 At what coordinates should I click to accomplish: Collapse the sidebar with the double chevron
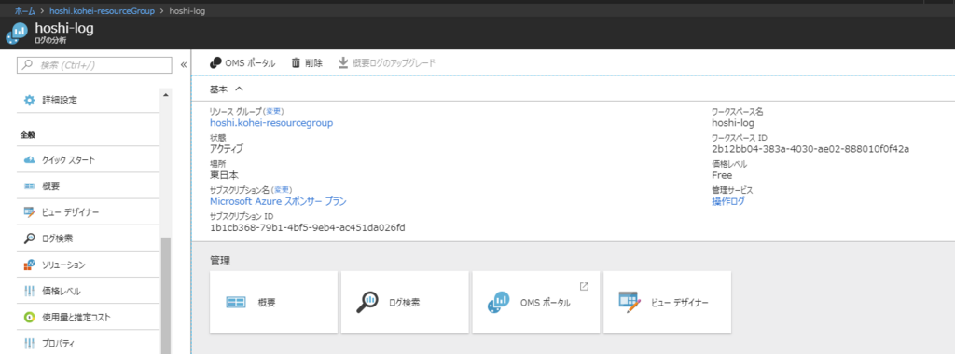(x=184, y=65)
